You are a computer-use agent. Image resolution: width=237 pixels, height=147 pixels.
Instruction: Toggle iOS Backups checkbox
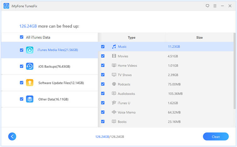[x=22, y=66]
